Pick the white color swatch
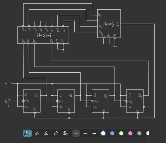Screen dimensions: 166x143 tap(103, 133)
